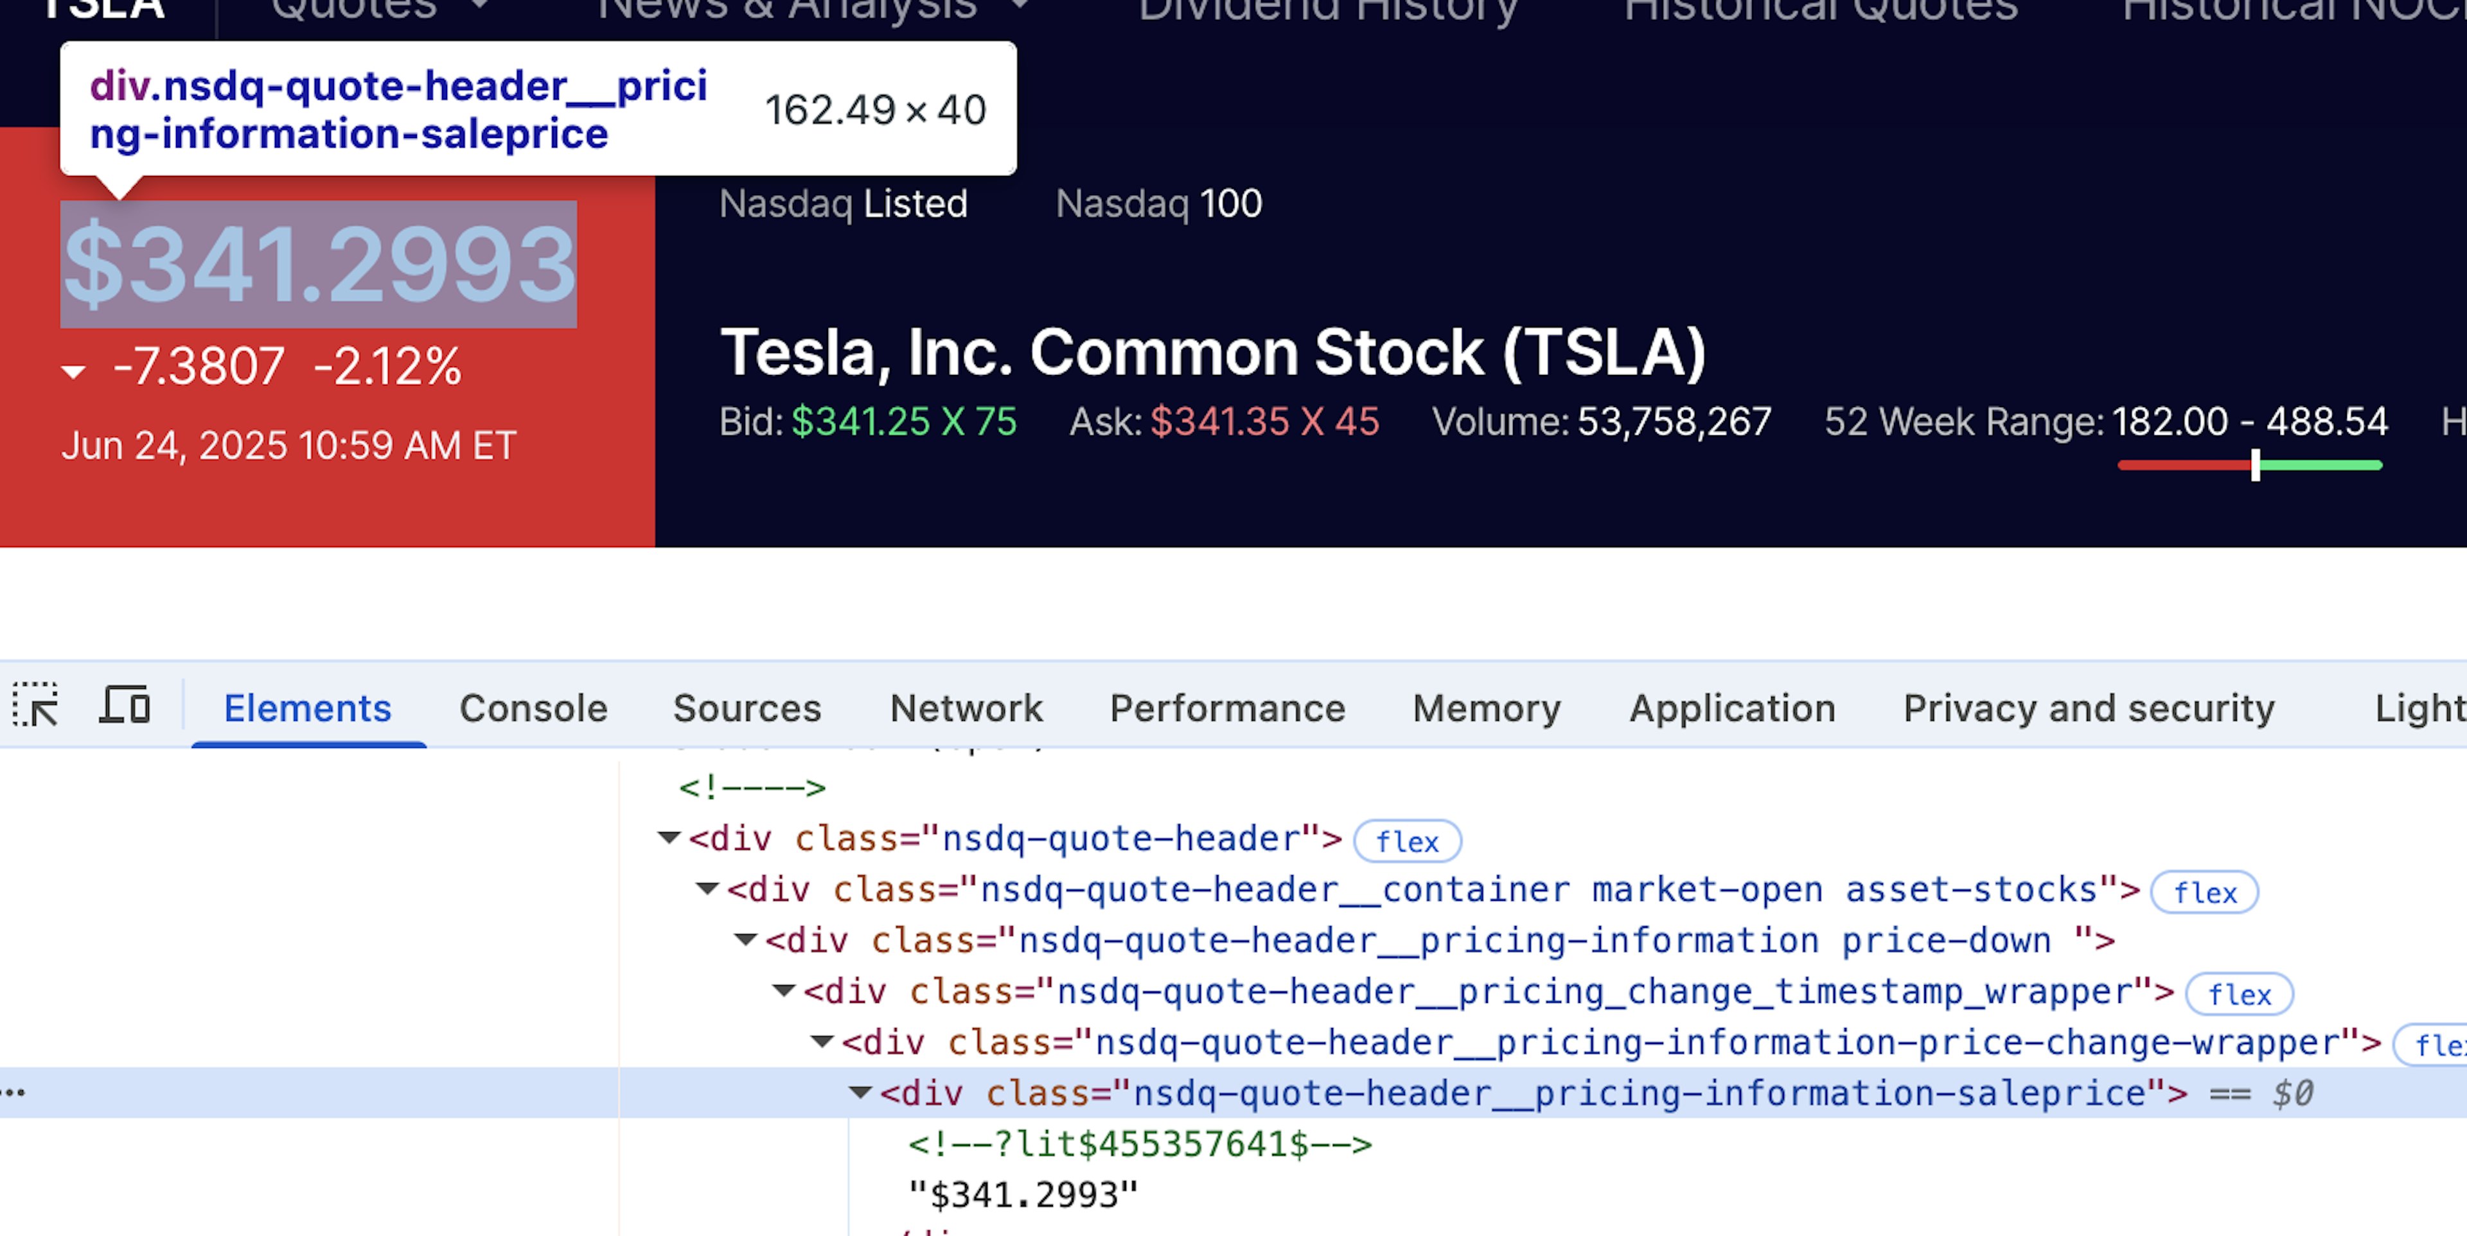Collapse the pricing-information-saleprice div node
Image resolution: width=2467 pixels, height=1236 pixels.
[x=861, y=1092]
